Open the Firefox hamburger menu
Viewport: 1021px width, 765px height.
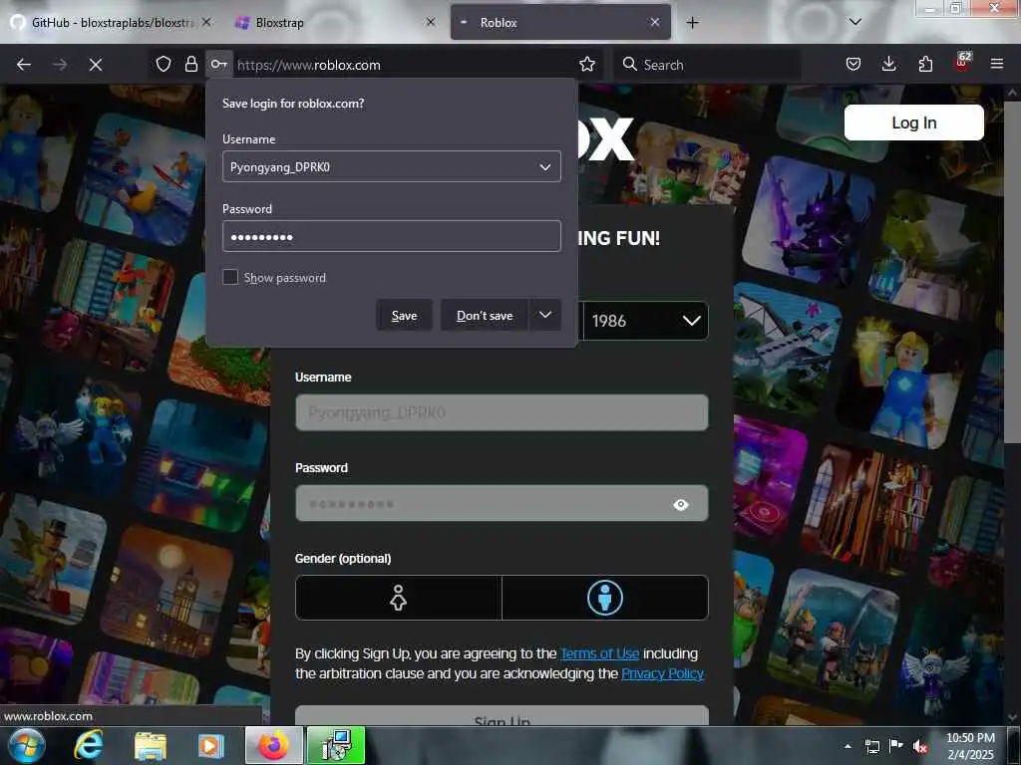click(x=996, y=64)
